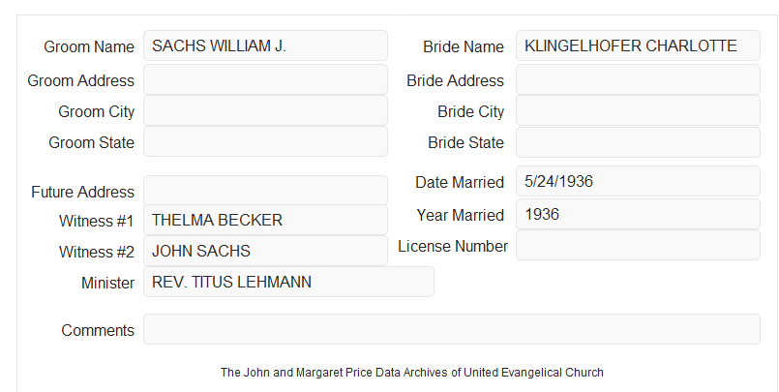The width and height of the screenshot is (779, 392).
Task: Click the wide Comments input field
Action: tap(452, 329)
